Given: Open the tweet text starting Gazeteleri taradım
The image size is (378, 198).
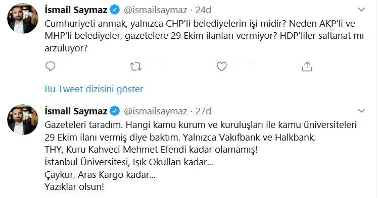Looking at the screenshot, I should [201, 156].
